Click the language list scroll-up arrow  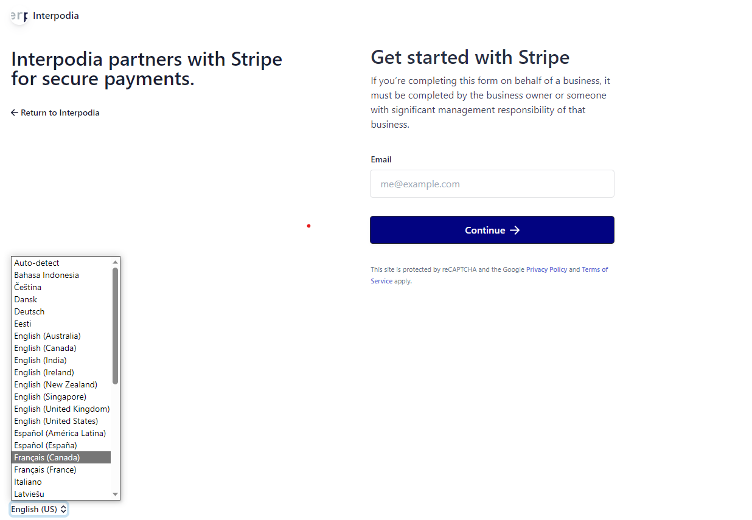click(x=116, y=262)
